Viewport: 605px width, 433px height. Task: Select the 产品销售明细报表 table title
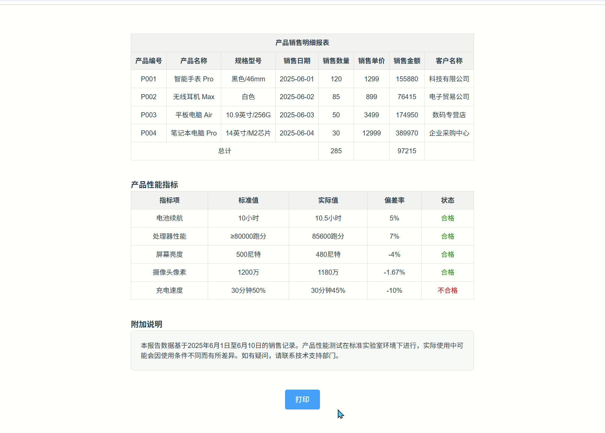tap(302, 43)
